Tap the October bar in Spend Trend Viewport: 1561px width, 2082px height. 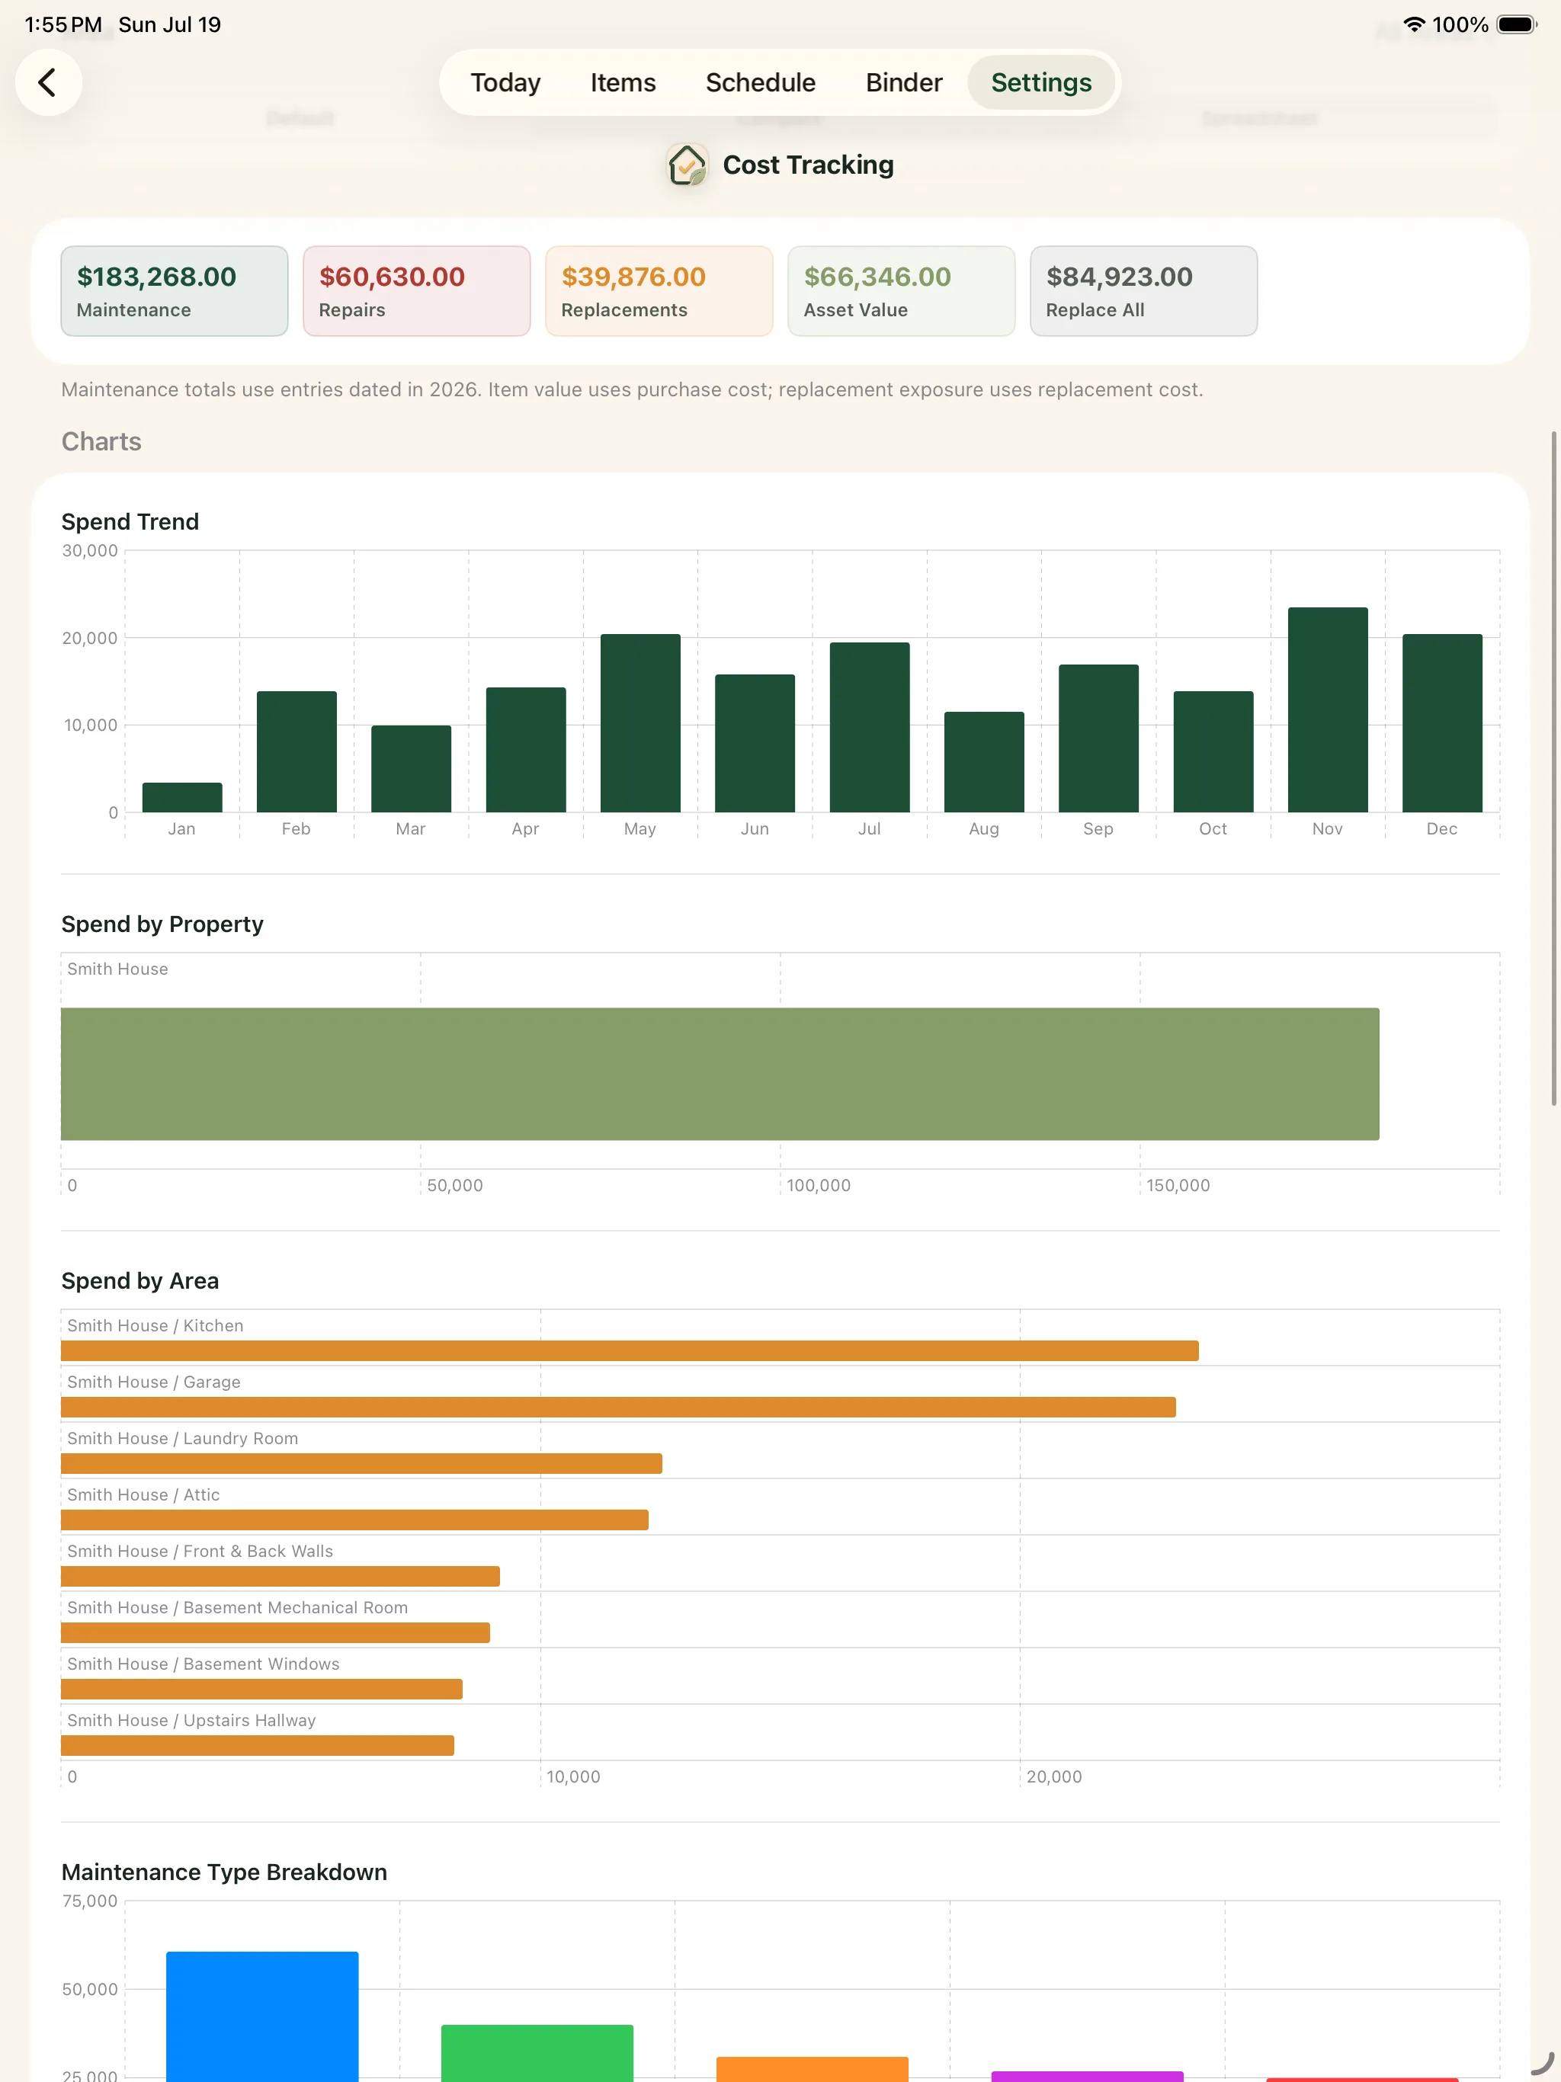click(x=1213, y=751)
